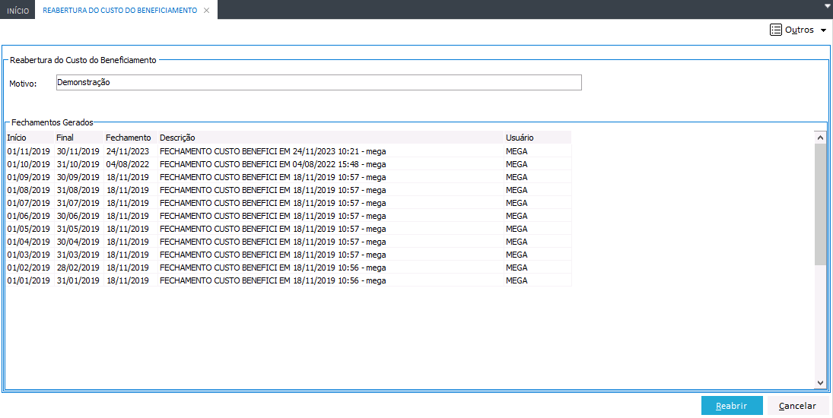The image size is (833, 418).
Task: Click the Reabrir button
Action: [732, 406]
